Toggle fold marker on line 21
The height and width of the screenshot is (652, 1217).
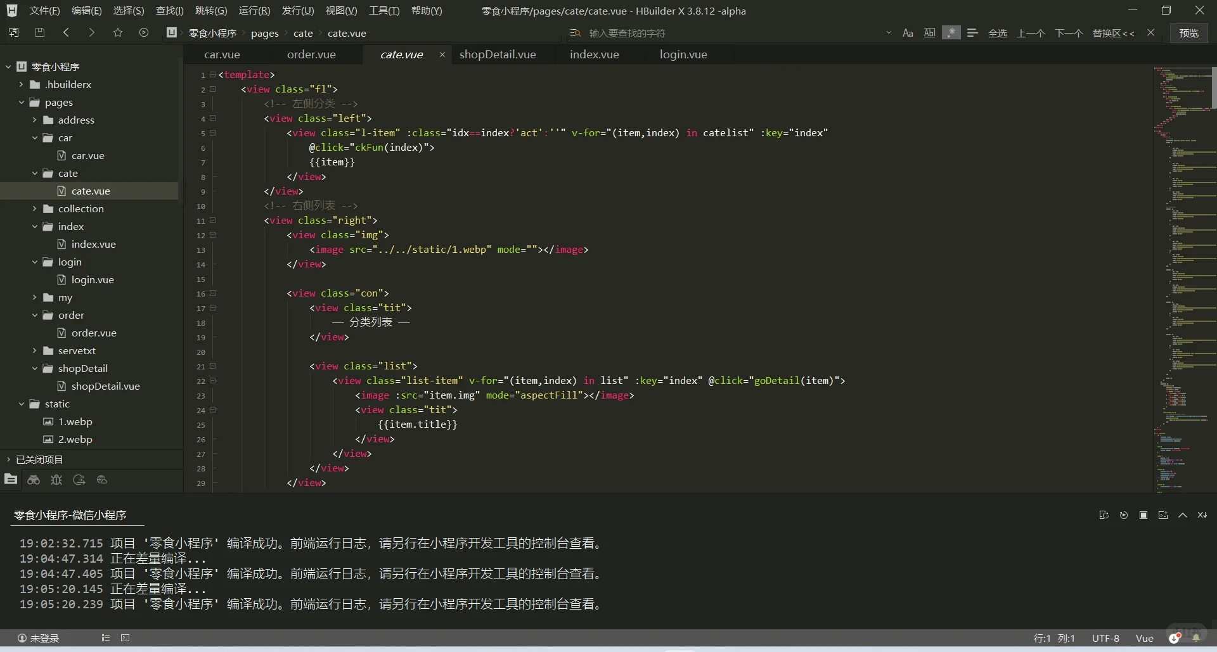[213, 366]
